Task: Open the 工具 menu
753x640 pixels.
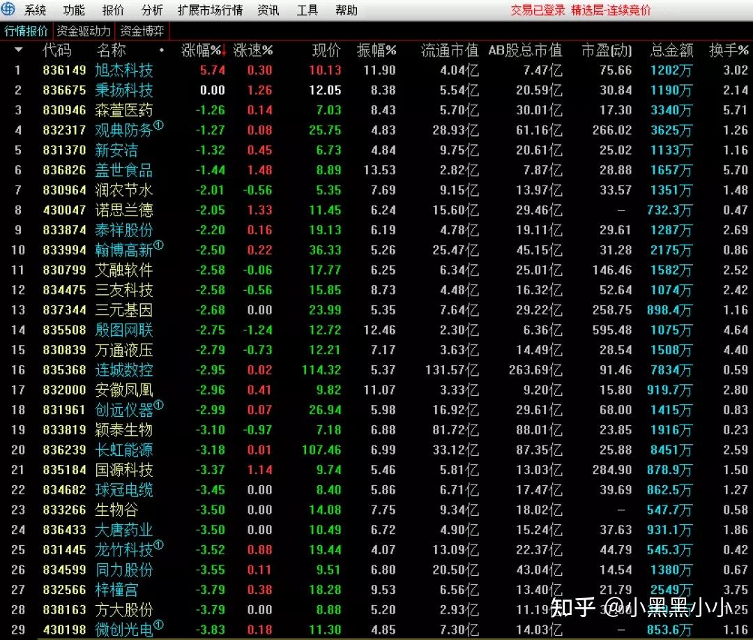Action: [x=307, y=10]
